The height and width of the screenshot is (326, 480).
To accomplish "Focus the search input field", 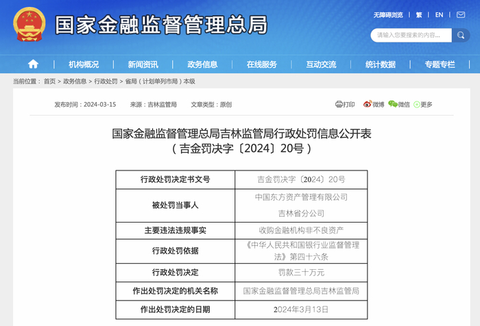I will click(x=411, y=35).
